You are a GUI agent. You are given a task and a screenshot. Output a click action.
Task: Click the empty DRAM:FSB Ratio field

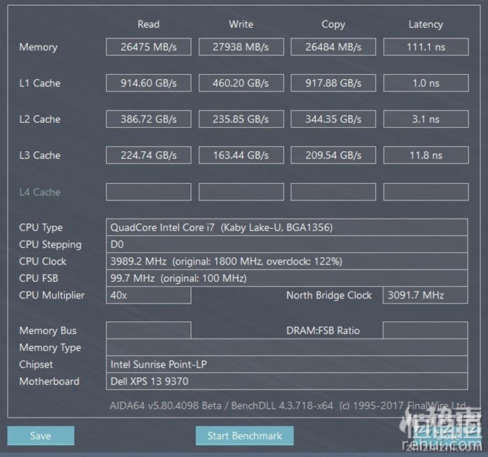coord(425,331)
